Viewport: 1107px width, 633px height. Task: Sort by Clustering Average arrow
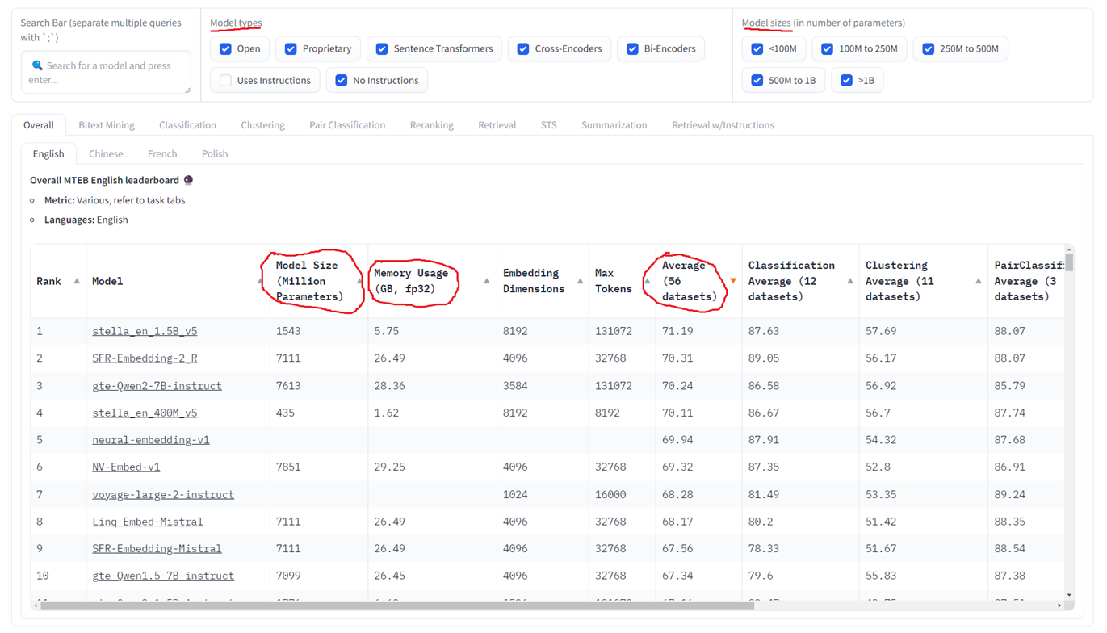(978, 281)
